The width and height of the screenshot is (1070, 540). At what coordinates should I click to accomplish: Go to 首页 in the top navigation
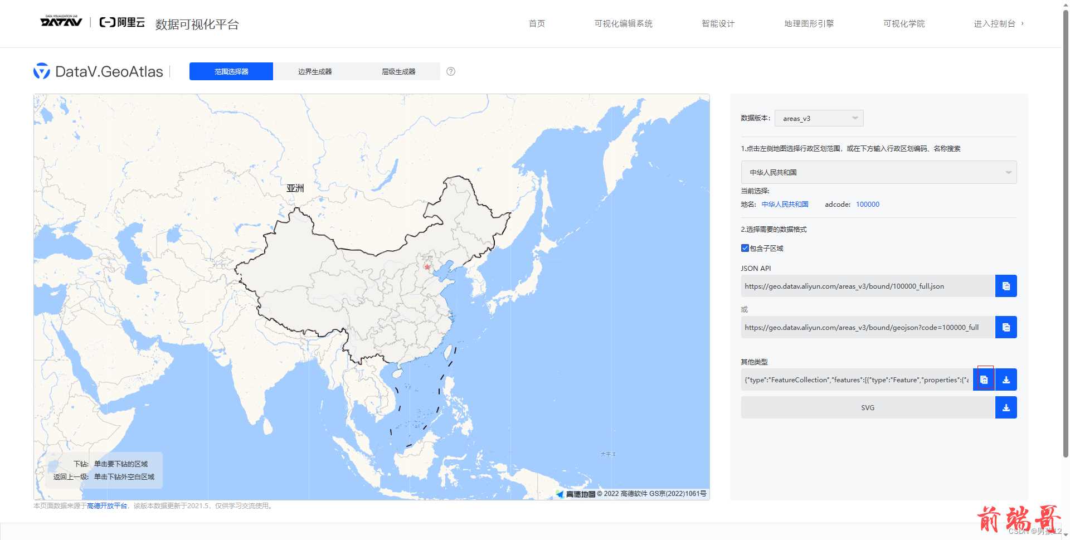click(x=537, y=23)
